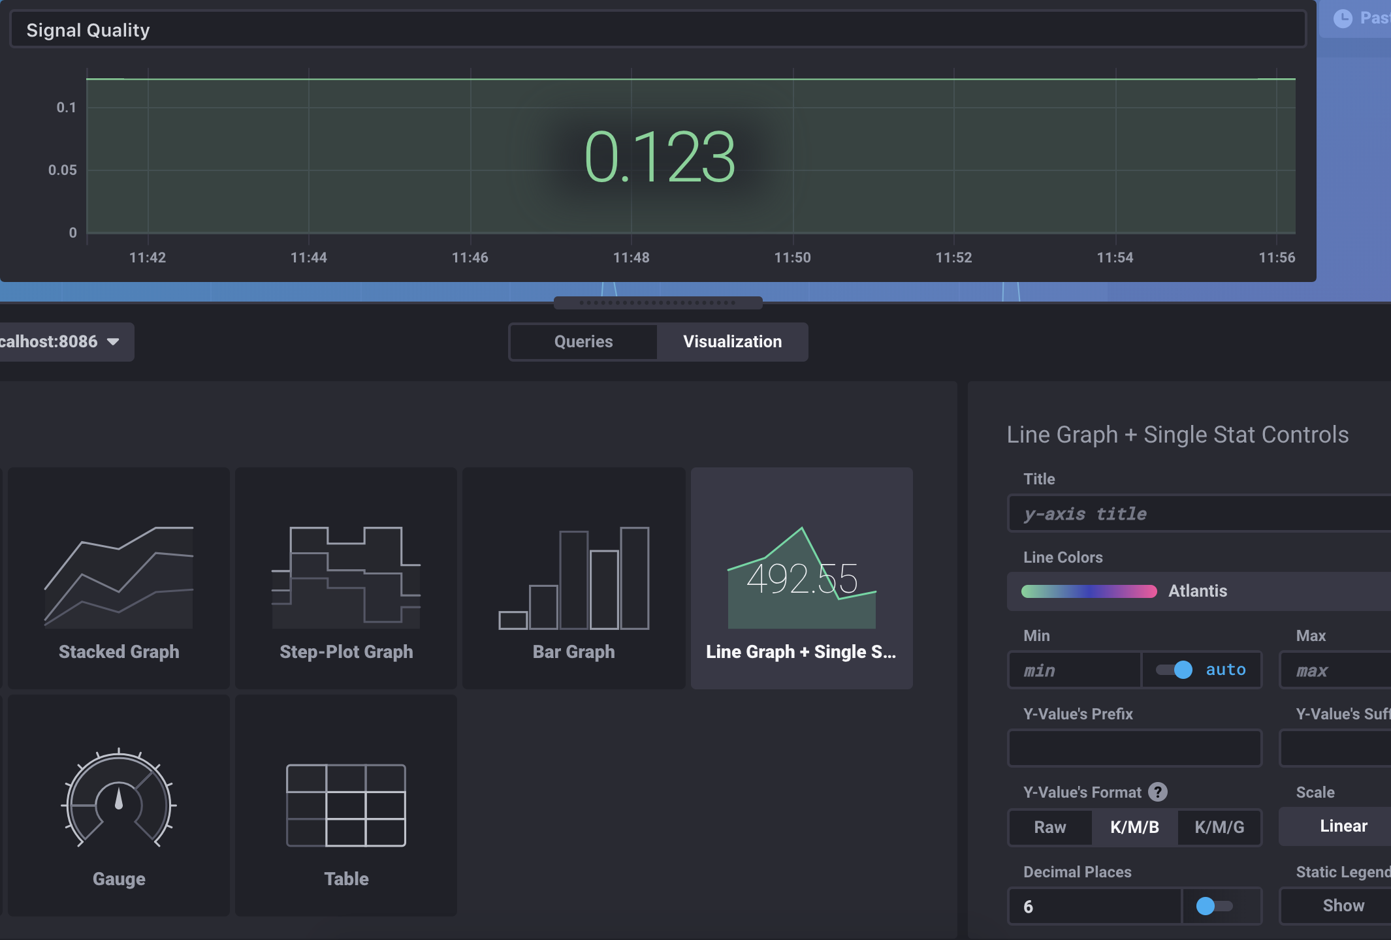Set Y-Value's Format to Raw
The width and height of the screenshot is (1391, 940).
tap(1049, 827)
